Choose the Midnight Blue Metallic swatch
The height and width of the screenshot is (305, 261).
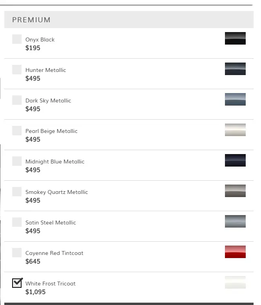(x=235, y=160)
